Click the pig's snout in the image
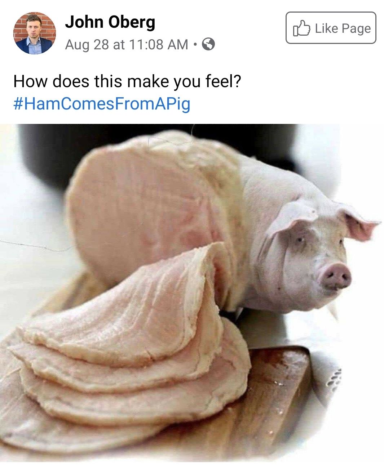Screen dimensions: 384x465 [336, 276]
